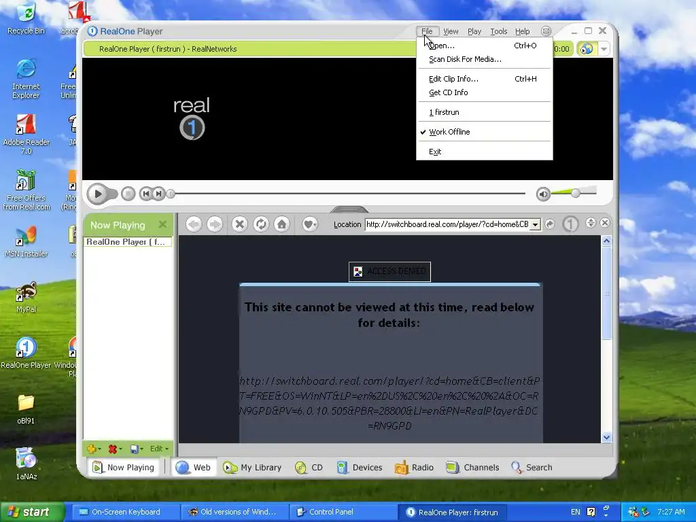
Task: Open the save playlist dropdown
Action: pyautogui.click(x=136, y=449)
